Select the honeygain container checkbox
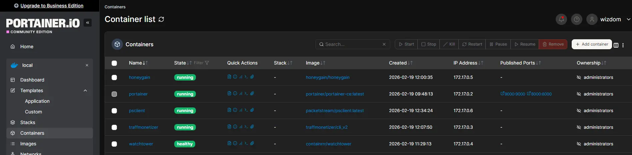This screenshot has width=632, height=155. coord(114,77)
